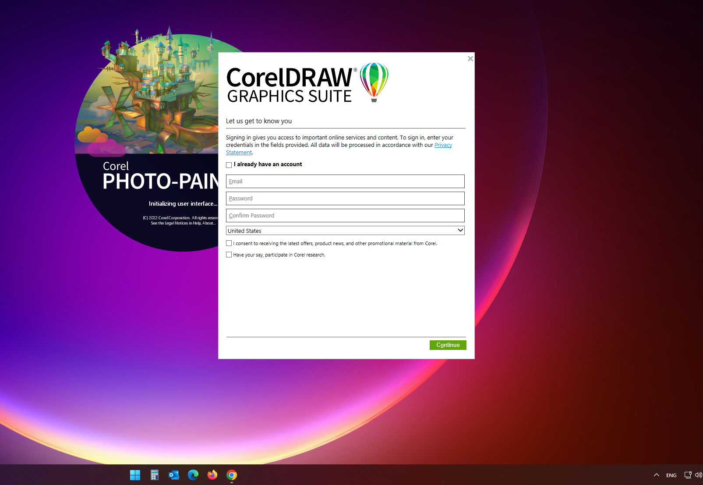Click the CorelDRAW balloon logo
Screen dimensions: 703x485
pos(374,82)
